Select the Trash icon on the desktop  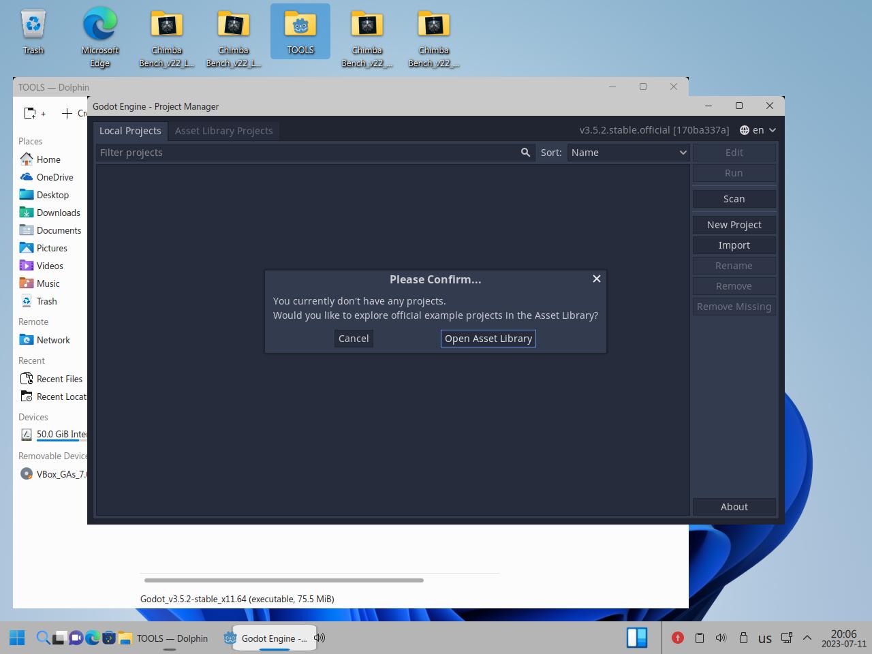pos(33,32)
